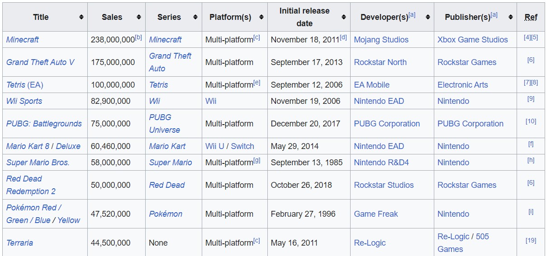The width and height of the screenshot is (546, 256).
Task: Visit the Xbox Game Studios publisher link
Action: pyautogui.click(x=473, y=40)
